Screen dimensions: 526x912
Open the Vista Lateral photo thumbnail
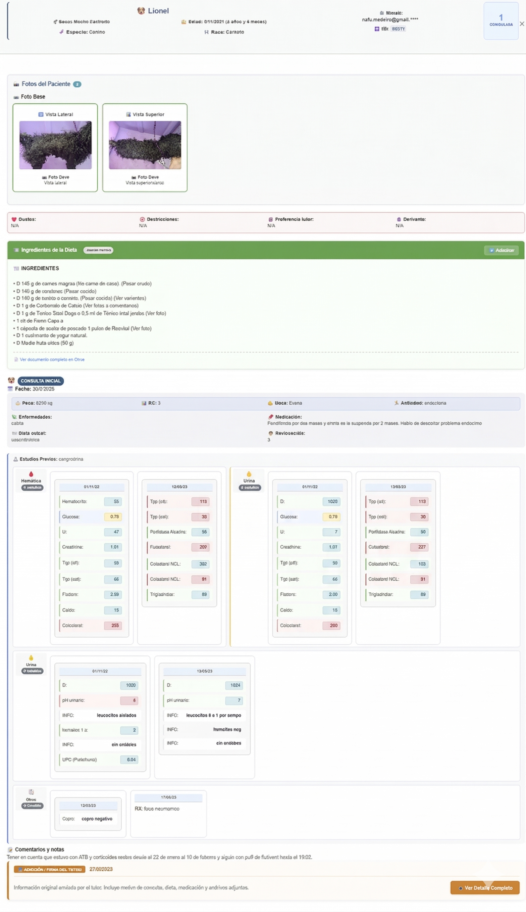tap(55, 145)
